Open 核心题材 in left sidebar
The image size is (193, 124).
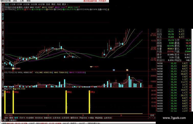click(3, 67)
